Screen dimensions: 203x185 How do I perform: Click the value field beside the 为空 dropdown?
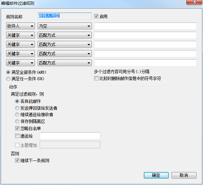point(145,26)
